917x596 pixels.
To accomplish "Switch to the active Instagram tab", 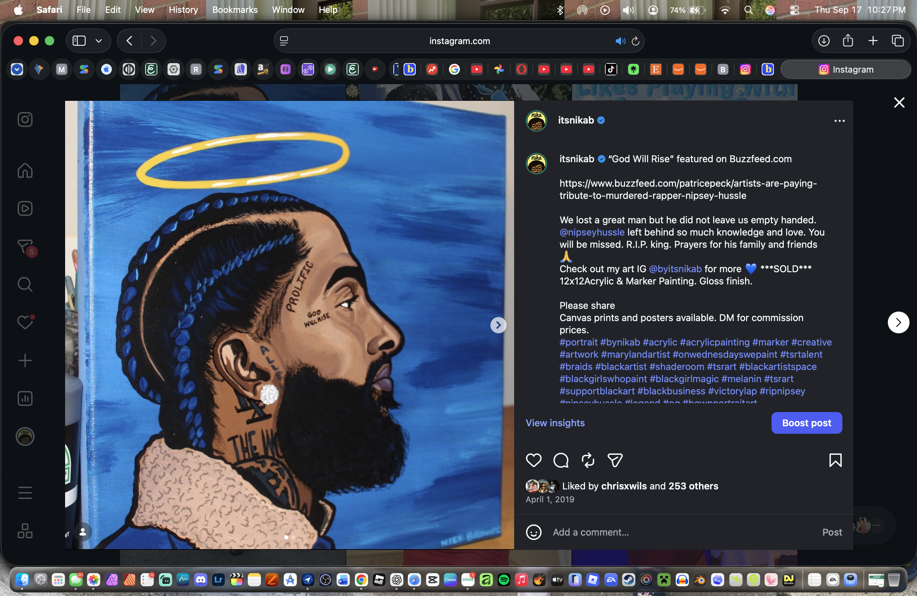I will pos(846,69).
